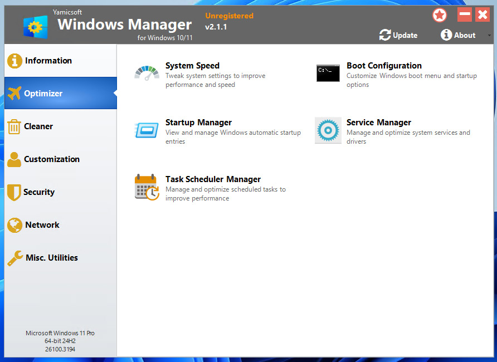Open the Misc. Utilities section
497x362 pixels.
(x=61, y=258)
